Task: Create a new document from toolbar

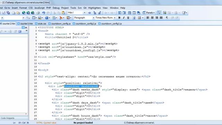Action: pos(14,13)
